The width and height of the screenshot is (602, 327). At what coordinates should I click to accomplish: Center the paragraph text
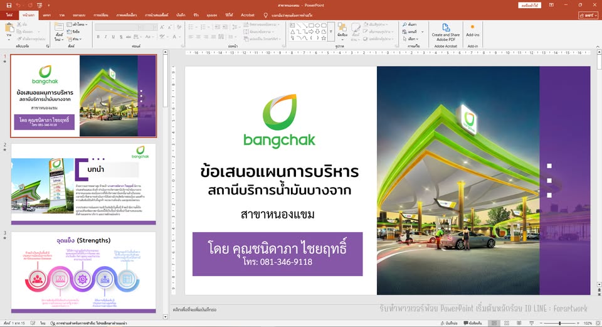(x=199, y=37)
